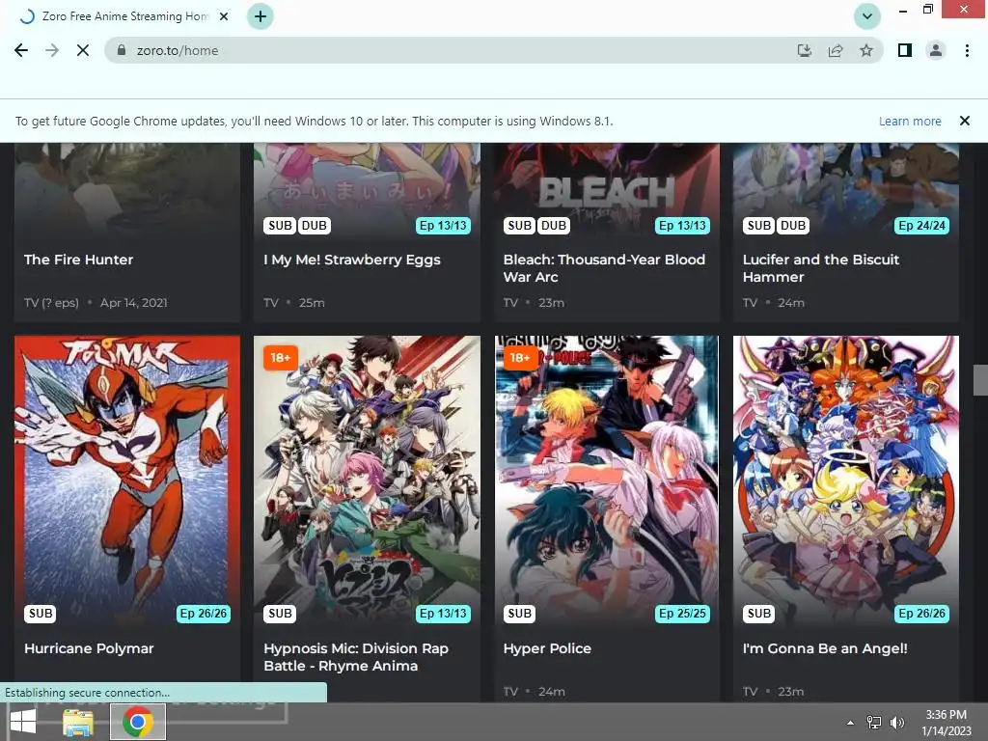Open the Learn more link
This screenshot has width=988, height=741.
point(910,121)
